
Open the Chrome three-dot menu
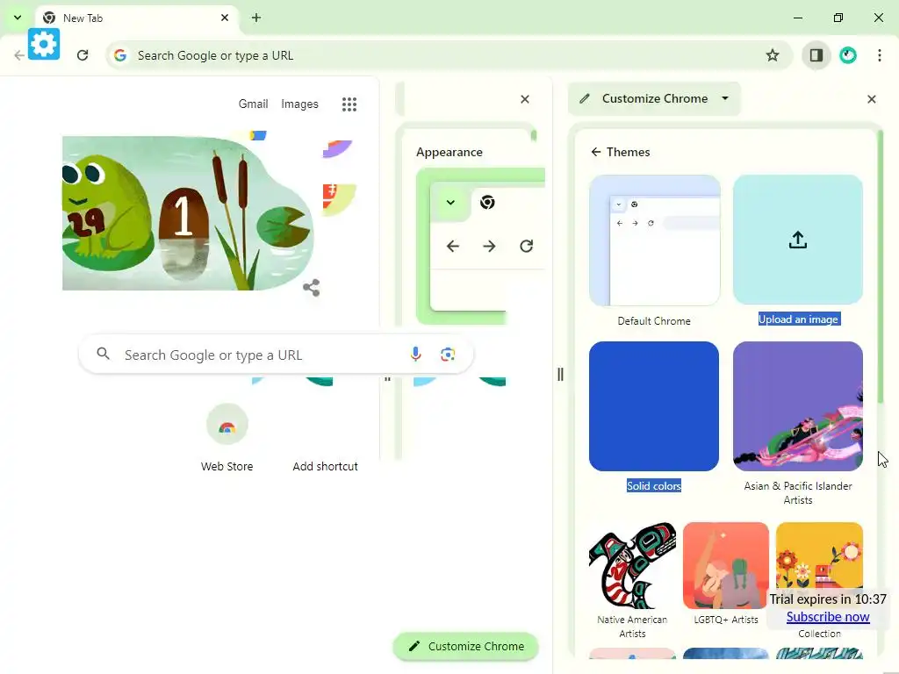pos(879,55)
